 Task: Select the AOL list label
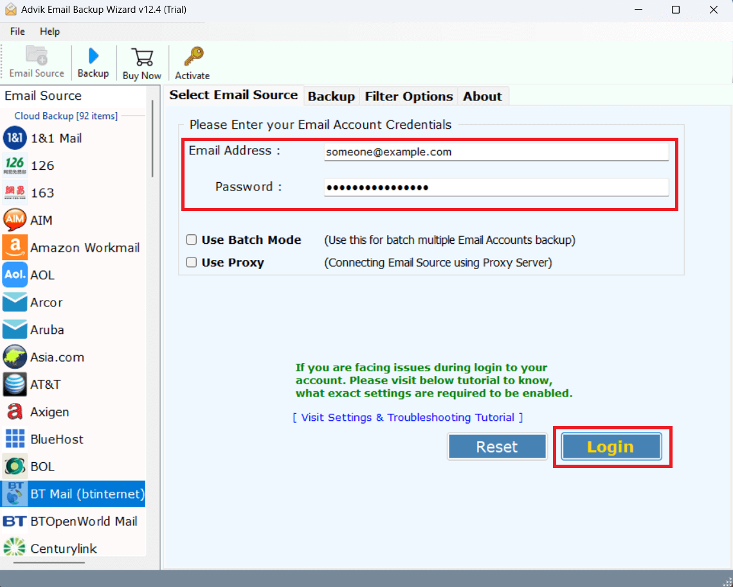pyautogui.click(x=42, y=275)
